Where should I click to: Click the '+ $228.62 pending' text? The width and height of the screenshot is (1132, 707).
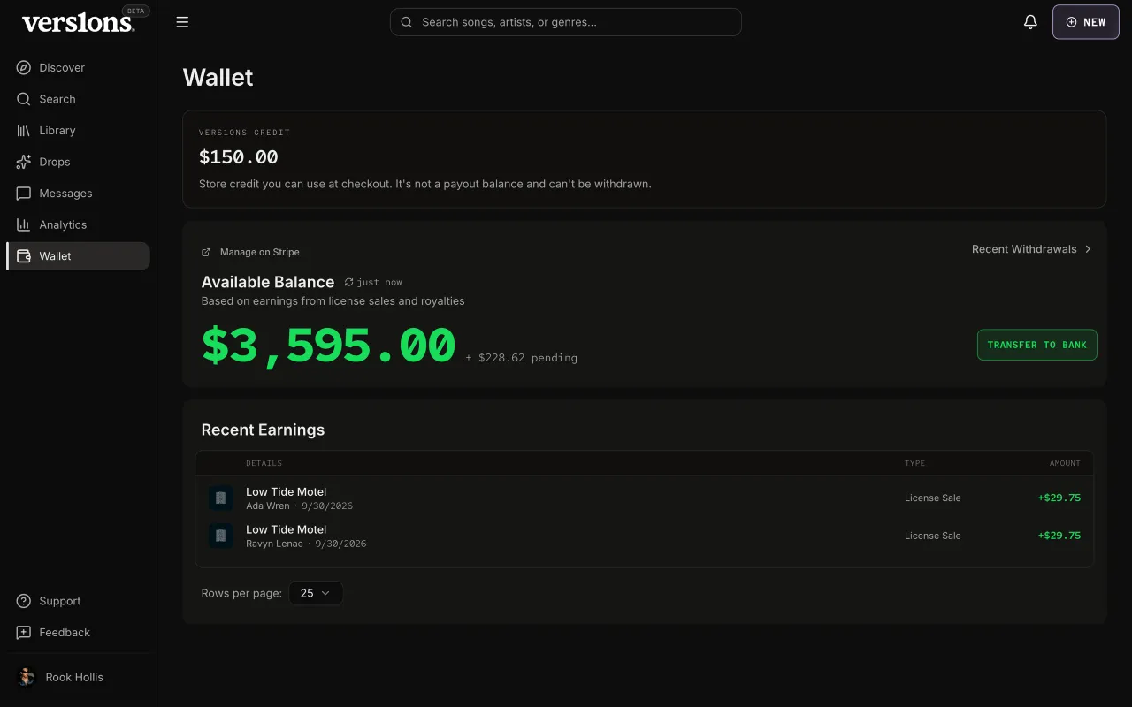pyautogui.click(x=522, y=358)
